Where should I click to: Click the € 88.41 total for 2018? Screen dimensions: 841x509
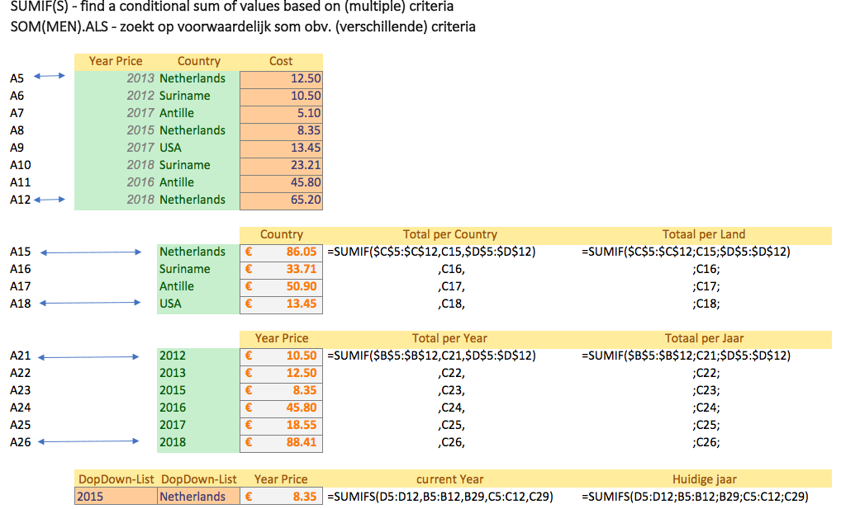(x=281, y=442)
